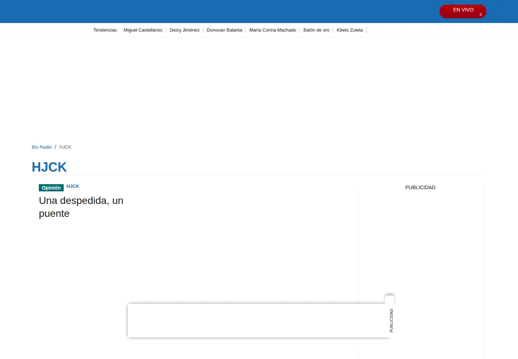Open the red EN VIVO live button
518x359 pixels.
point(463,11)
